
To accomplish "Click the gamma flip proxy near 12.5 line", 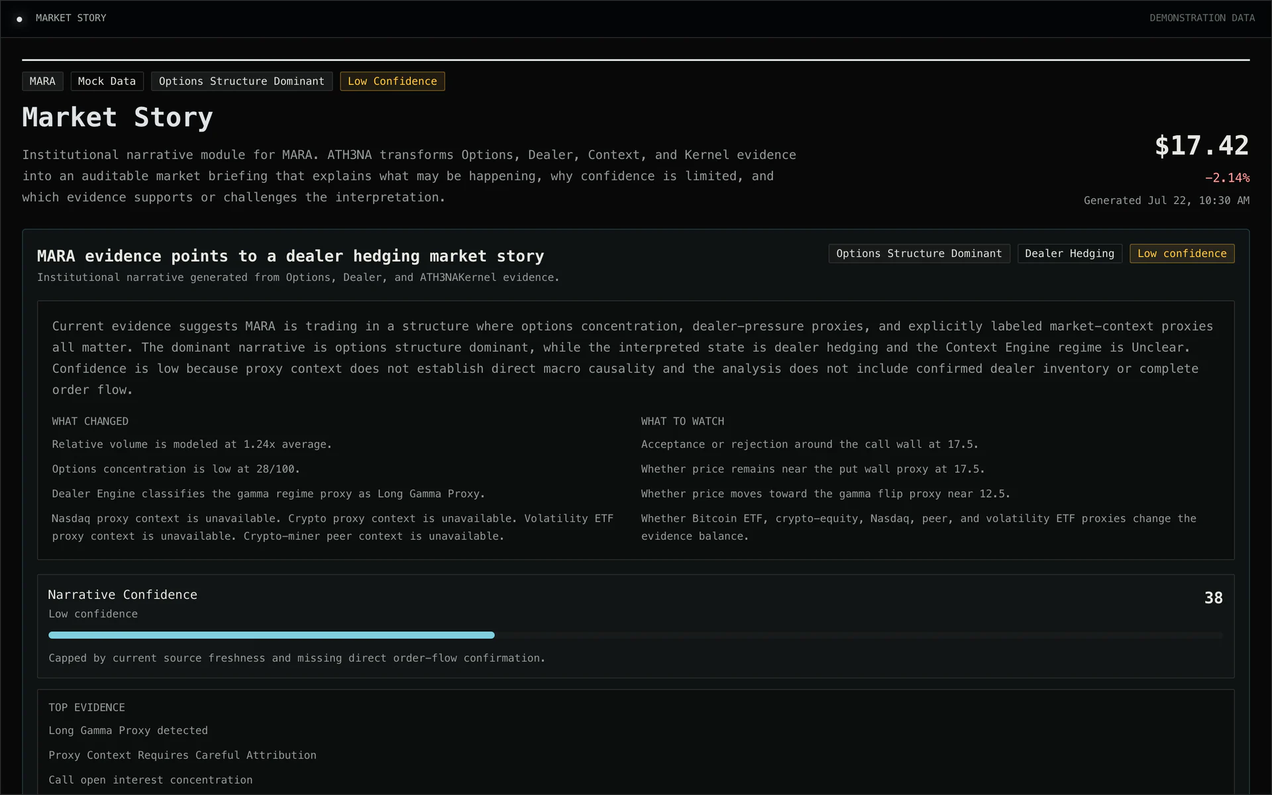I will [x=825, y=494].
